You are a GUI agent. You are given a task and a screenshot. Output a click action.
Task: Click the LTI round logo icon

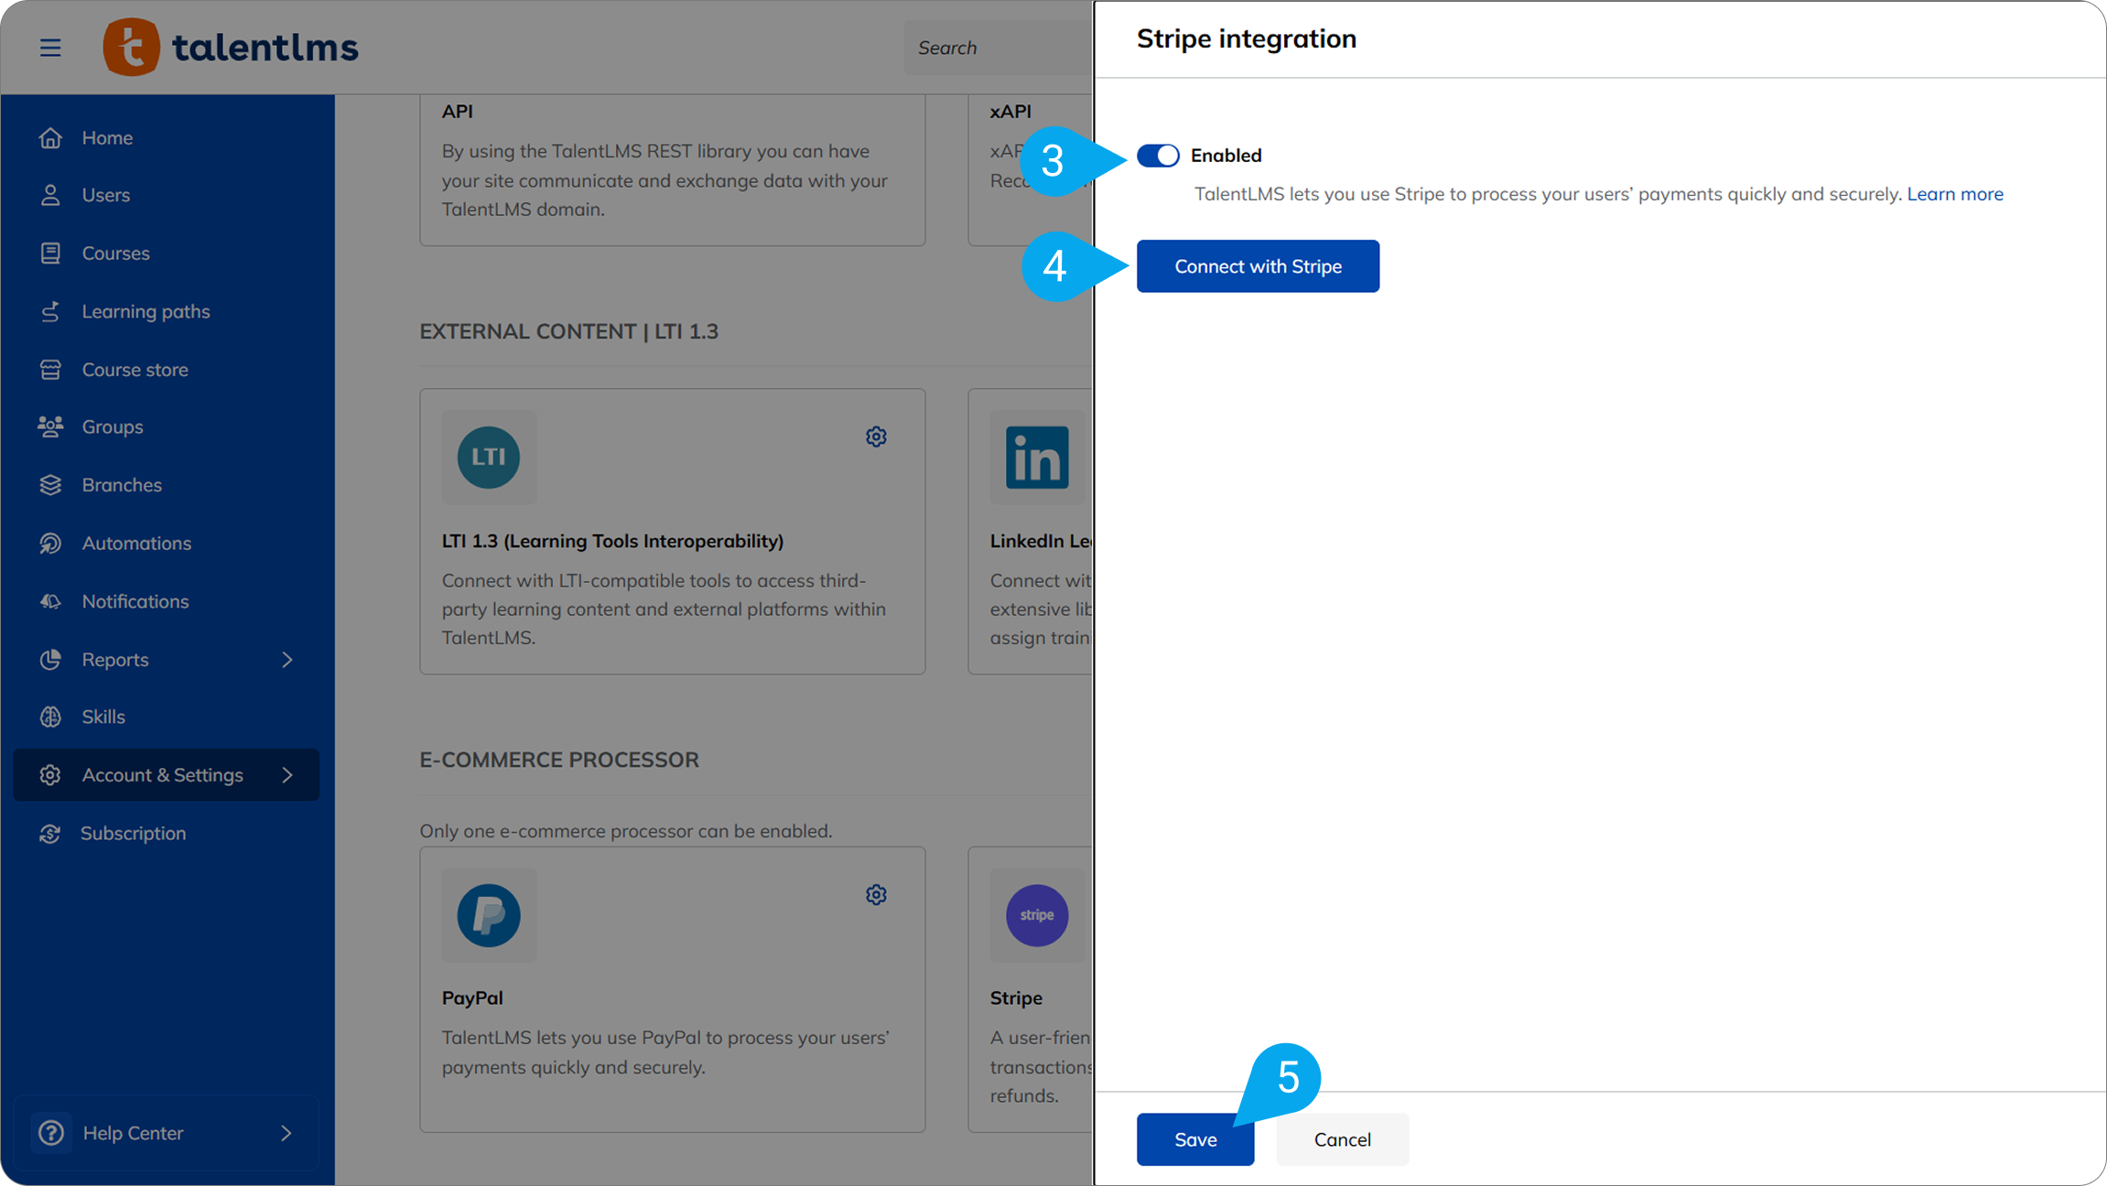(489, 457)
